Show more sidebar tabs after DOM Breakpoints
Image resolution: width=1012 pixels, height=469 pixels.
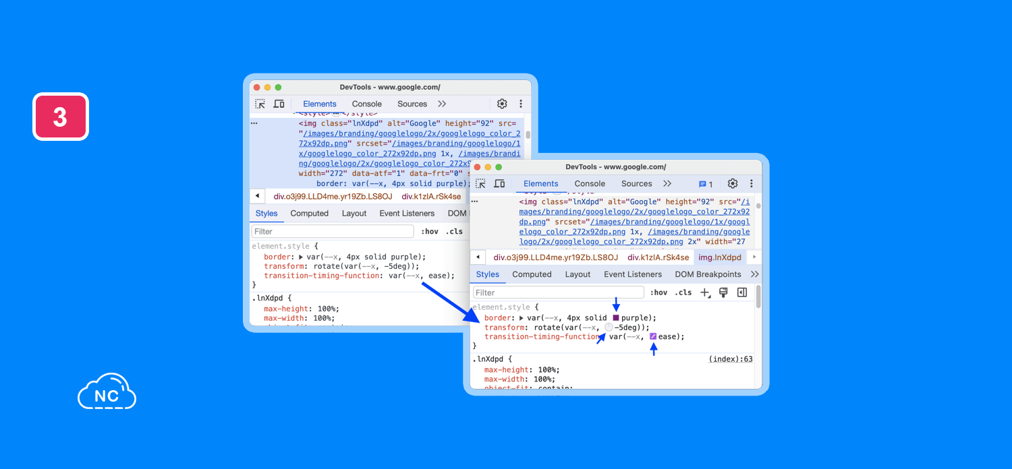pos(754,274)
